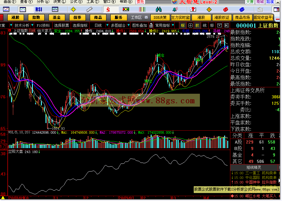Expand the 方案 dropdown arrow

pos(11,25)
